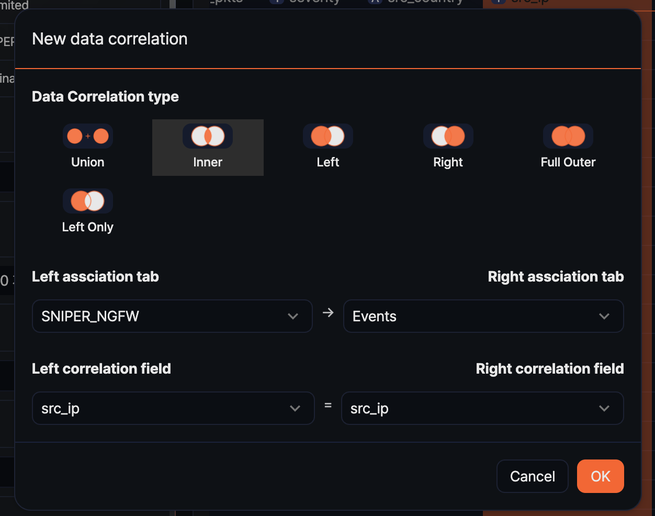Select the Right join icon
Screen dimensions: 655x516
[448, 136]
